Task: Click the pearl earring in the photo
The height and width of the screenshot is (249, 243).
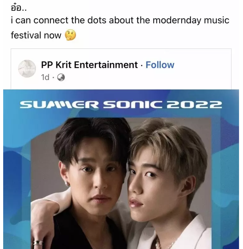Action: (67, 184)
